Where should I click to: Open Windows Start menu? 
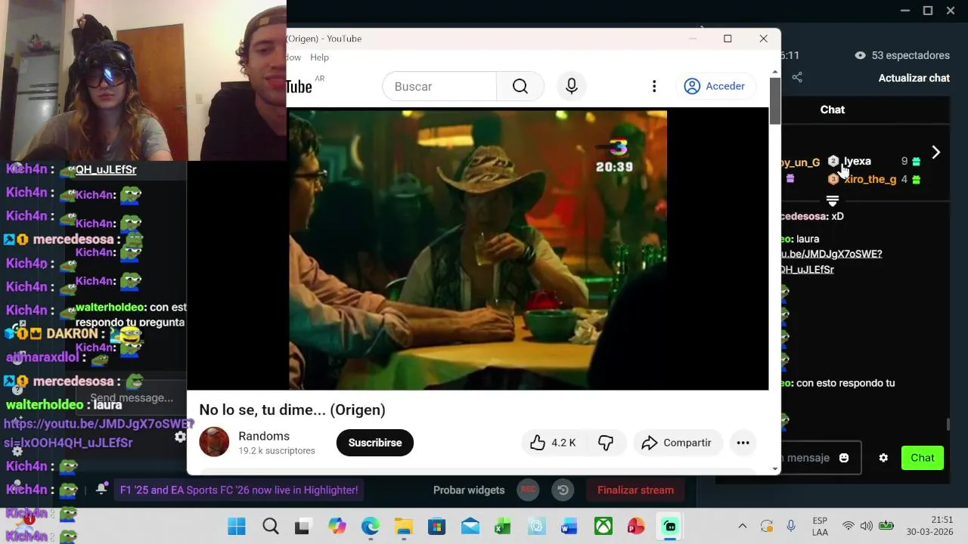(x=237, y=526)
